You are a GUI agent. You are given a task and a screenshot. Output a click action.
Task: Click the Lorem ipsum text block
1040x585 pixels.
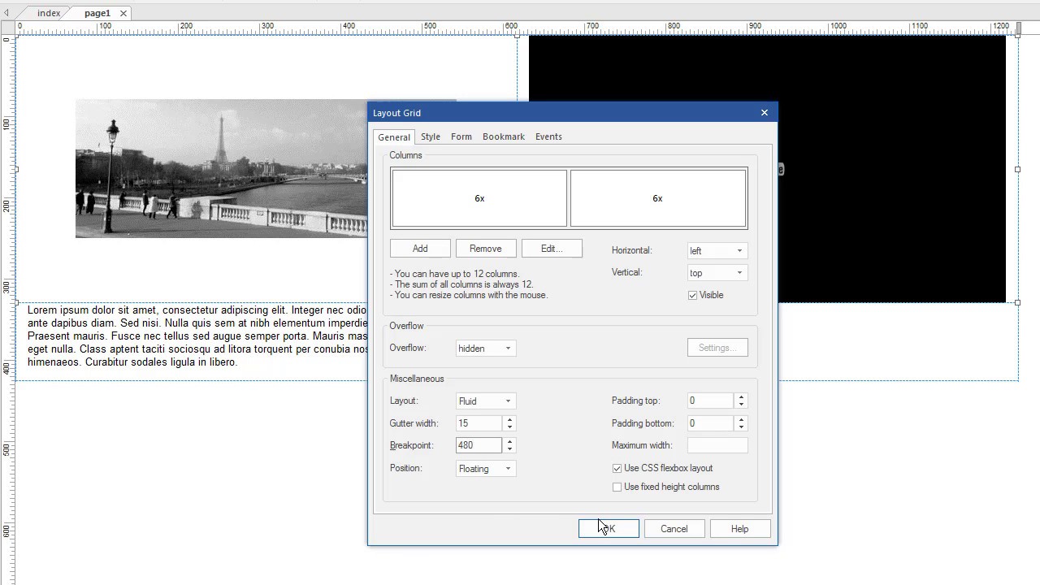pos(197,336)
